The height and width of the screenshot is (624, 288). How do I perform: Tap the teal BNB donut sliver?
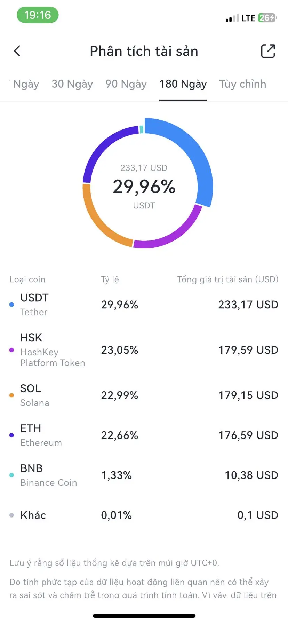pyautogui.click(x=141, y=129)
